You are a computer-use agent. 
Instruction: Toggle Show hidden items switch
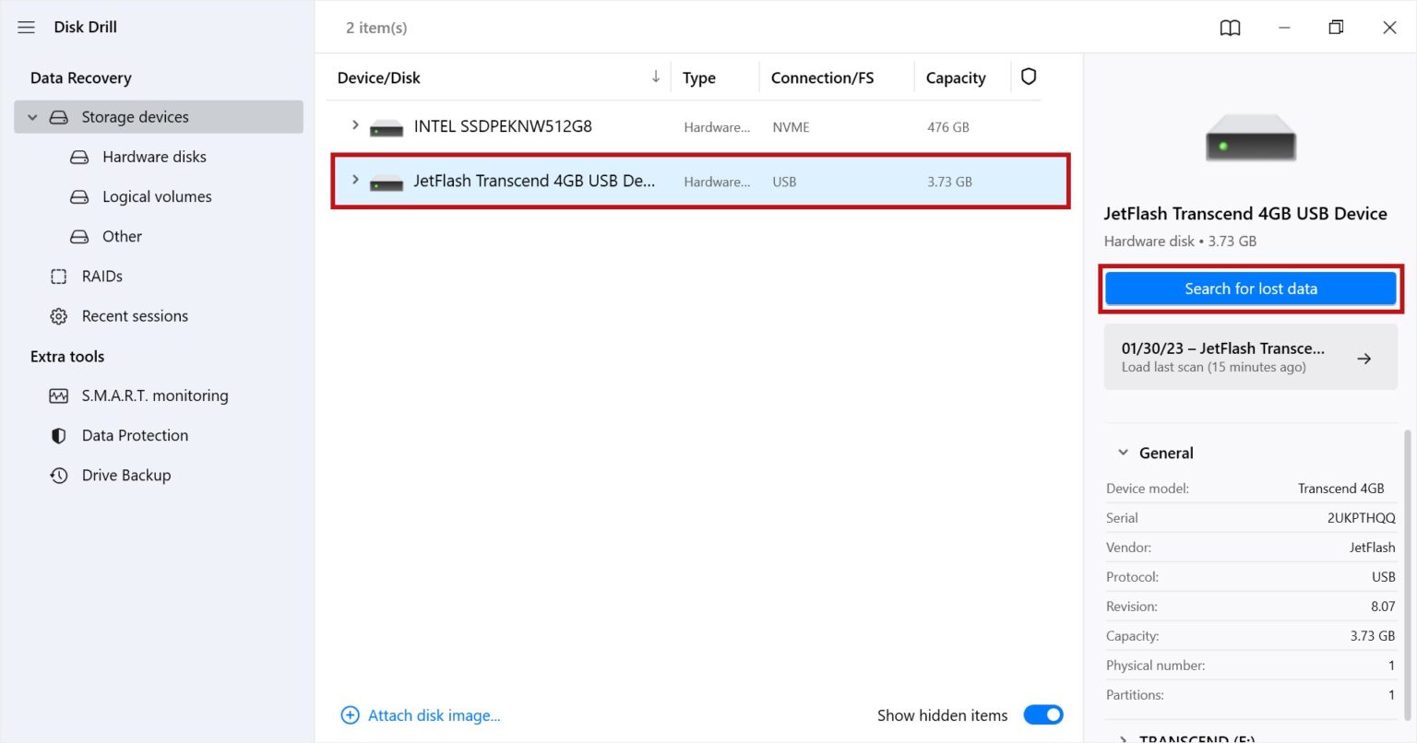1042,714
